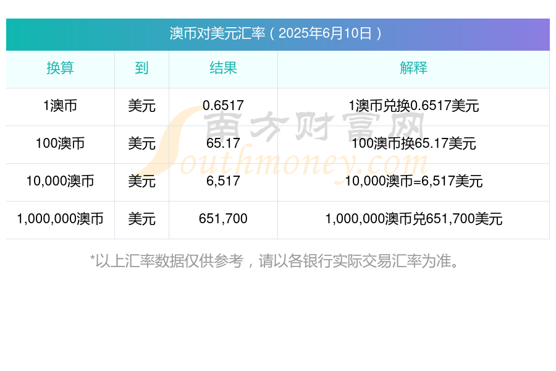Select the column header 换算
This screenshot has width=556, height=371.
point(61,68)
